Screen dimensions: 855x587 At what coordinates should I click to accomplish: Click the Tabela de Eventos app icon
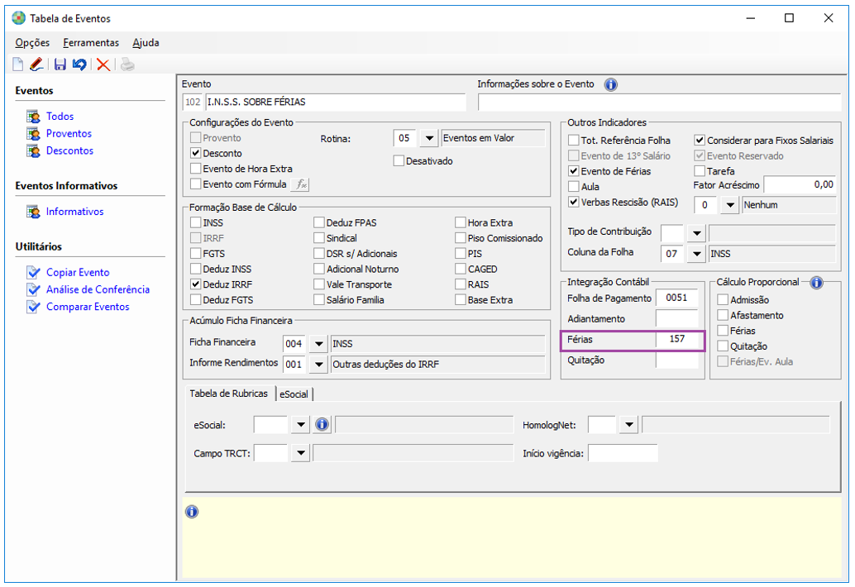[18, 18]
